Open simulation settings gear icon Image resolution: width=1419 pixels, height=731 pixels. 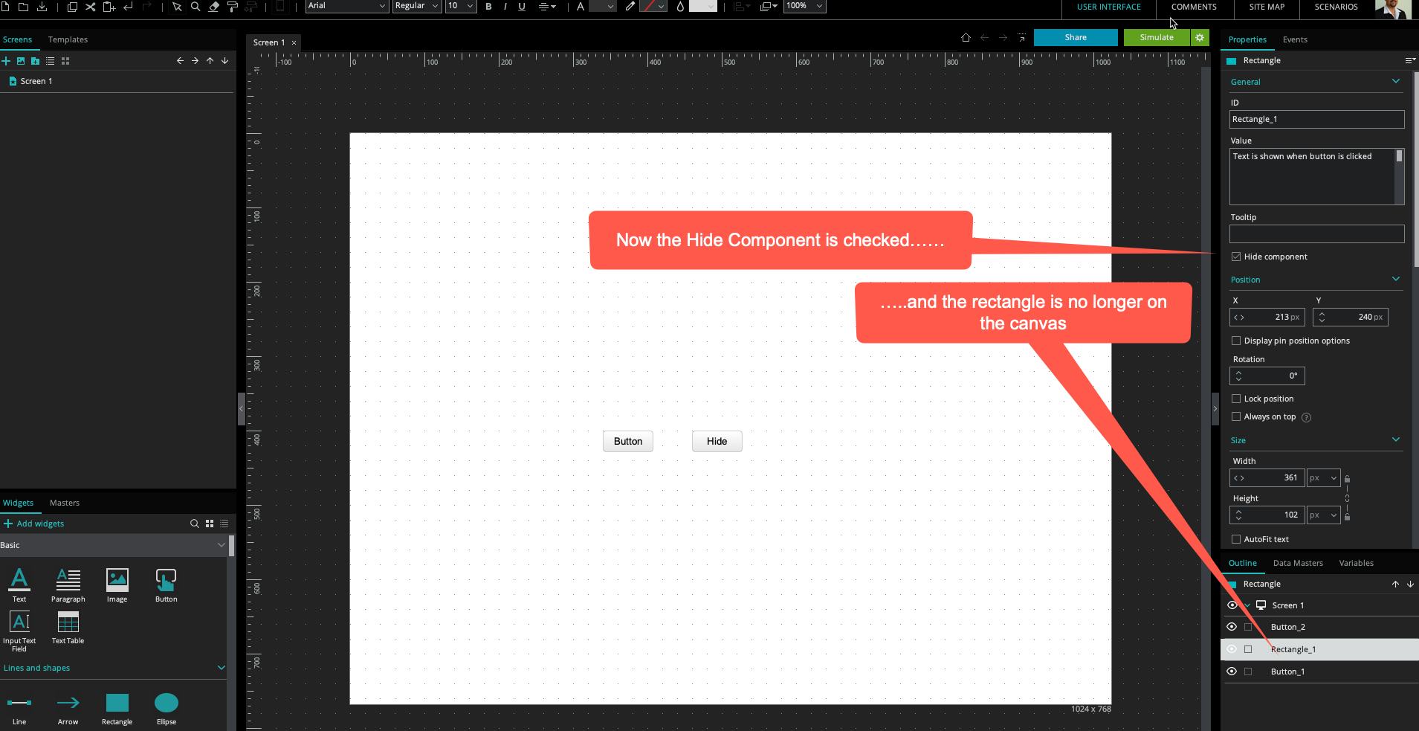(x=1200, y=37)
